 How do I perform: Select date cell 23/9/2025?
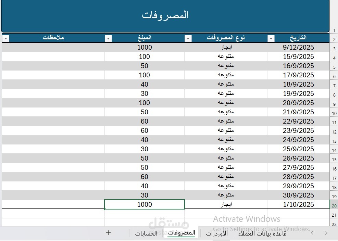pyautogui.click(x=298, y=131)
